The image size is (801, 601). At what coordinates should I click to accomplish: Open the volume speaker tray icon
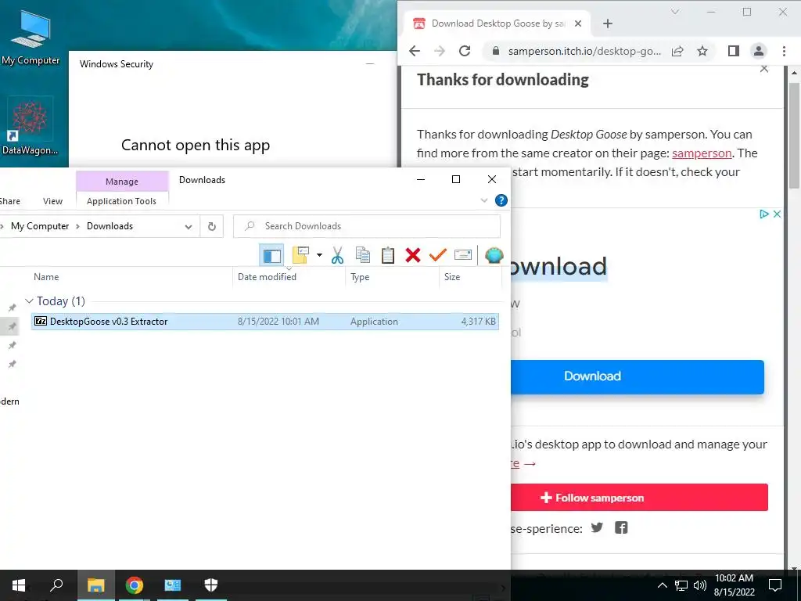coord(700,585)
